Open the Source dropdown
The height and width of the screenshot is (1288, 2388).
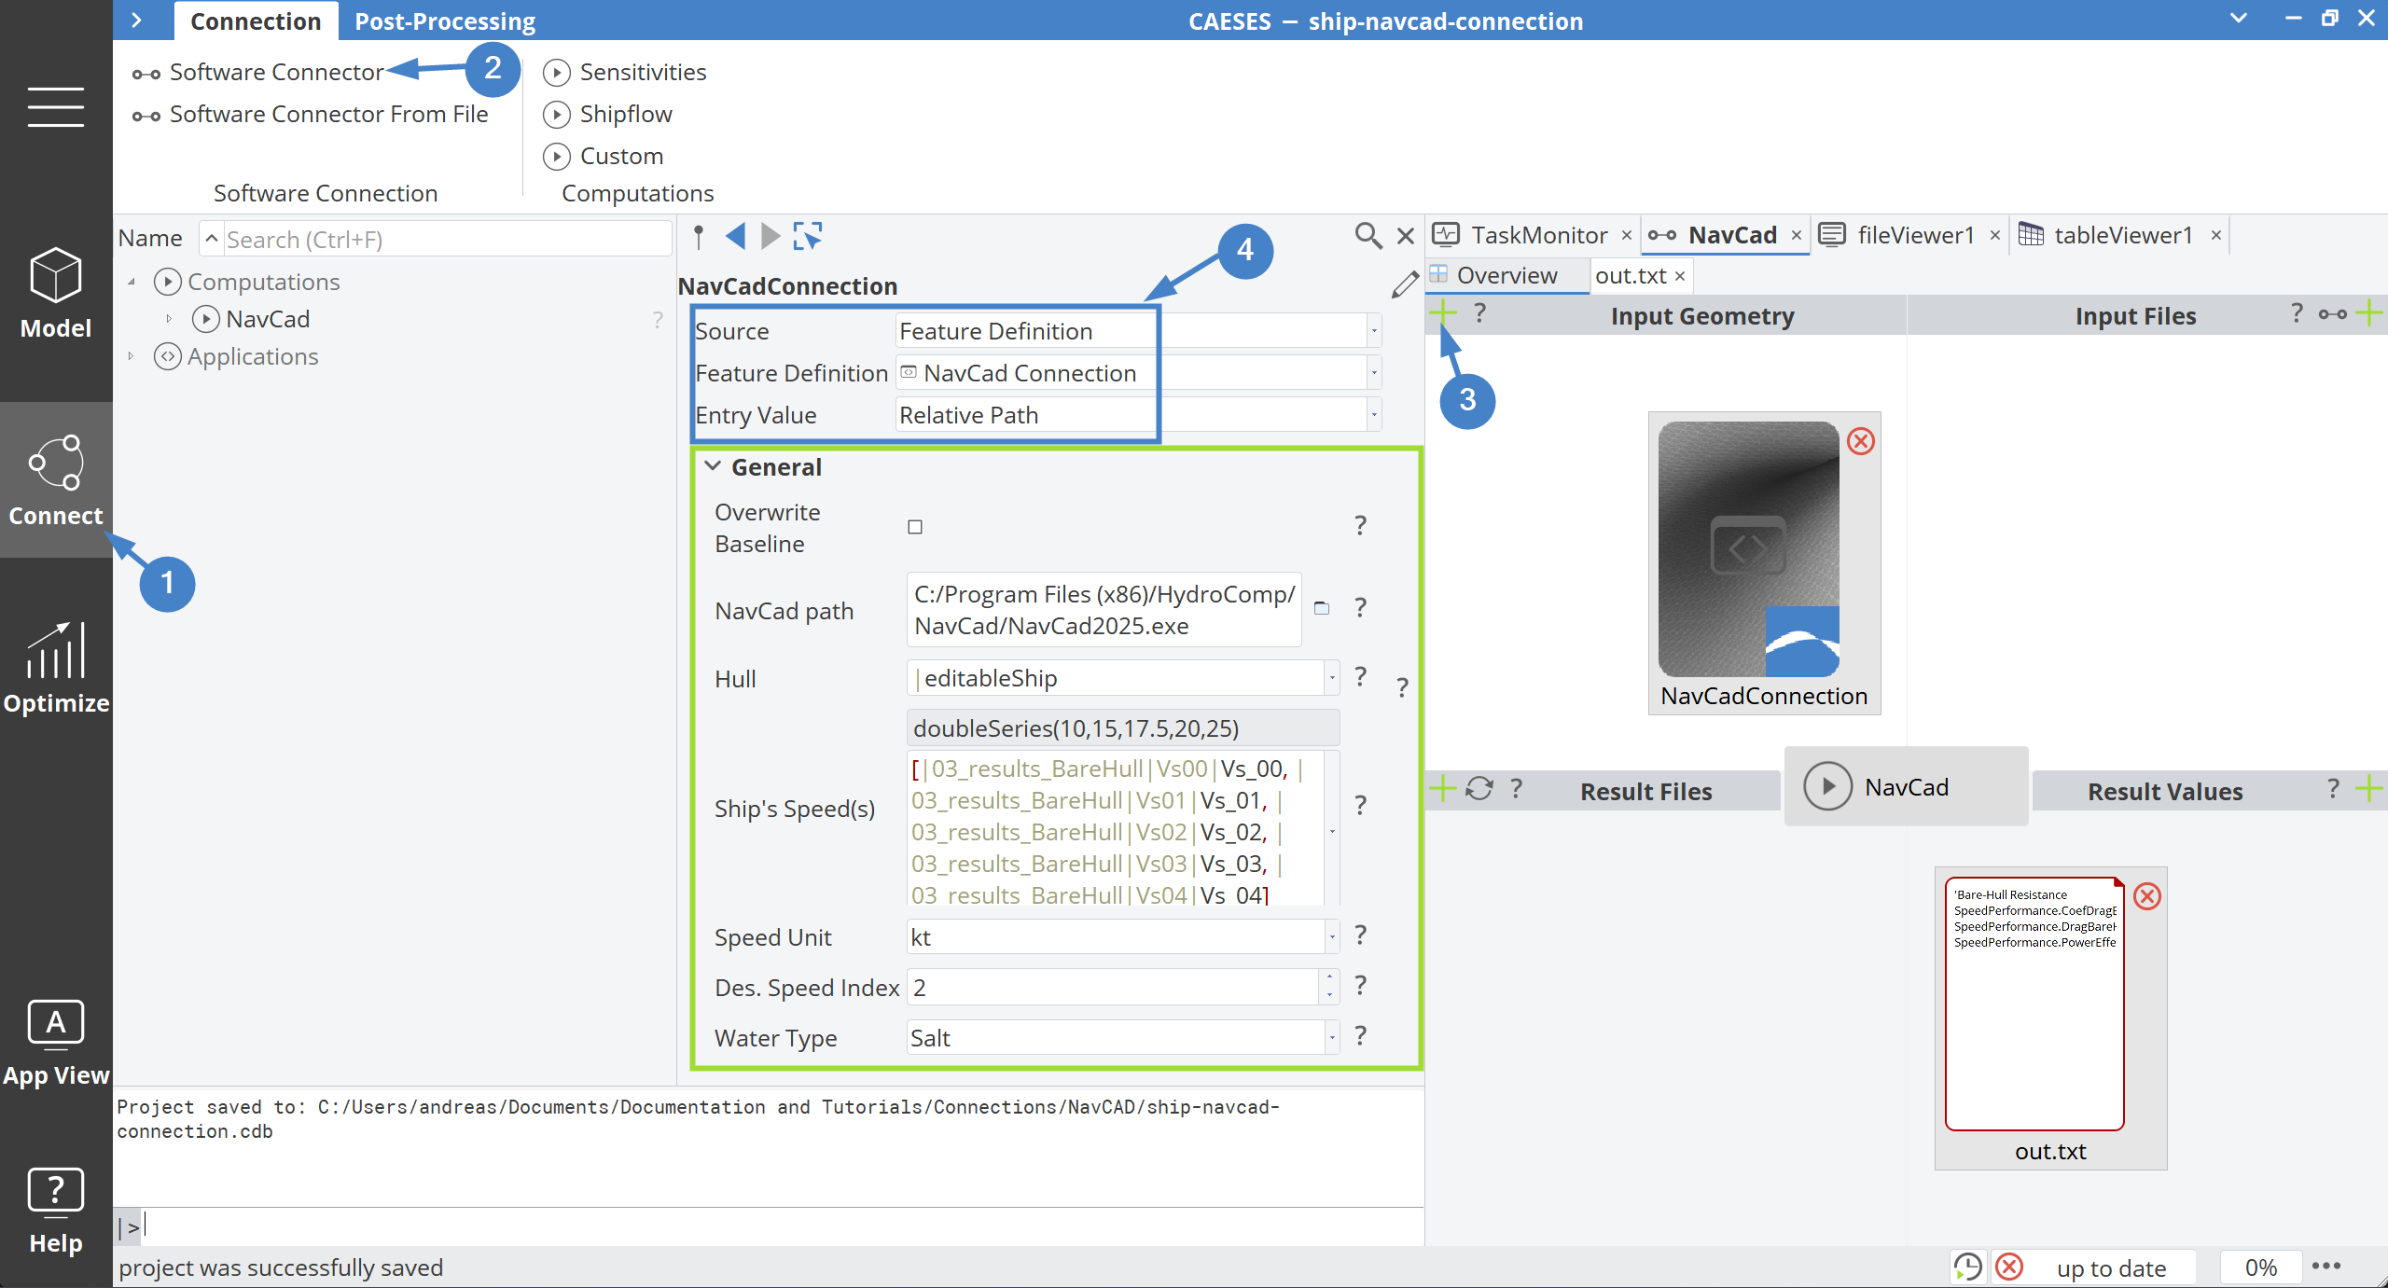[x=1374, y=331]
